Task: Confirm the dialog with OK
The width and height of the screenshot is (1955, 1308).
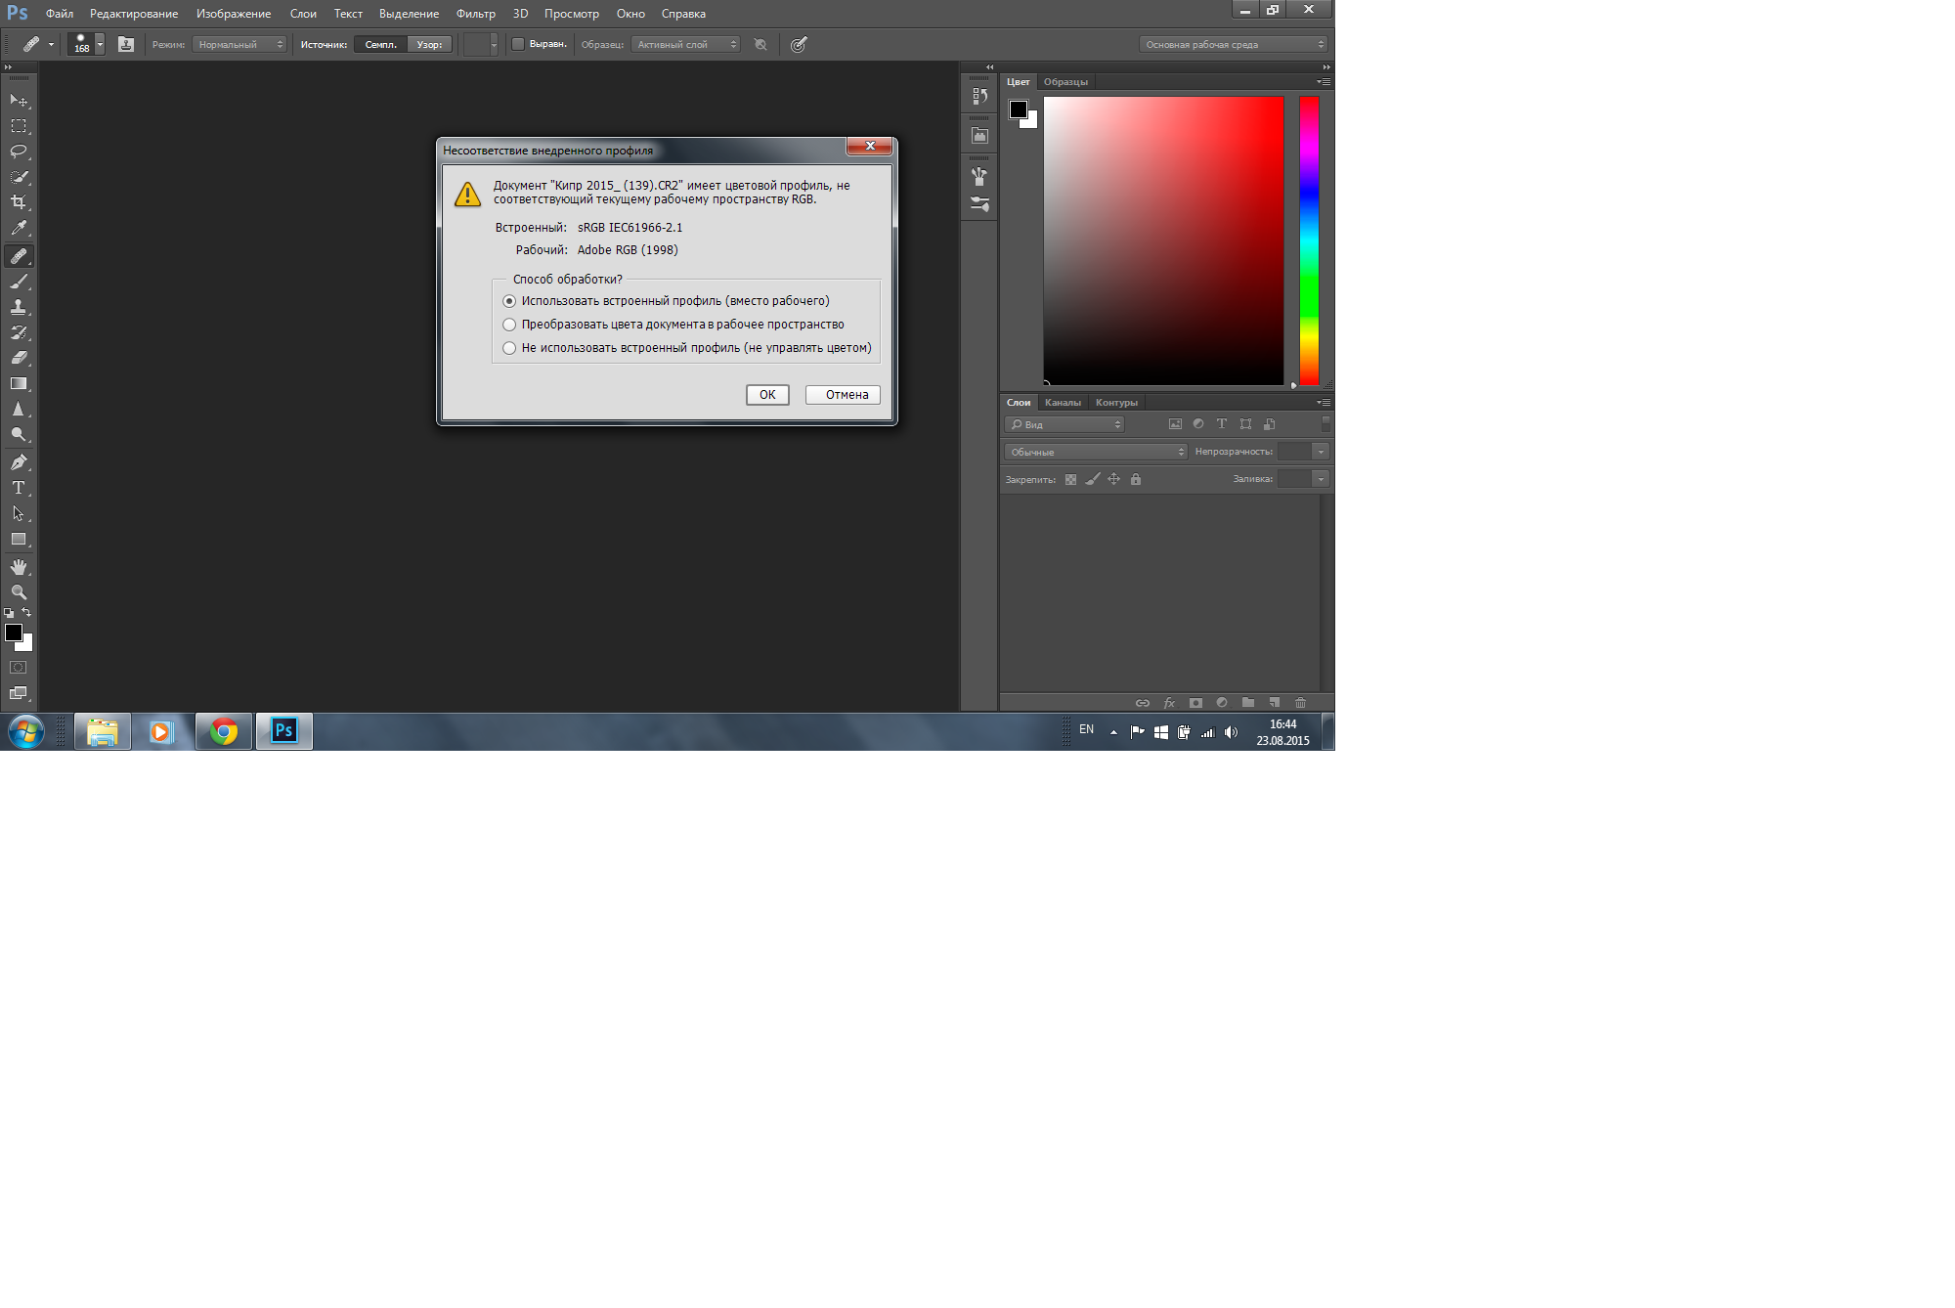Action: click(x=767, y=395)
